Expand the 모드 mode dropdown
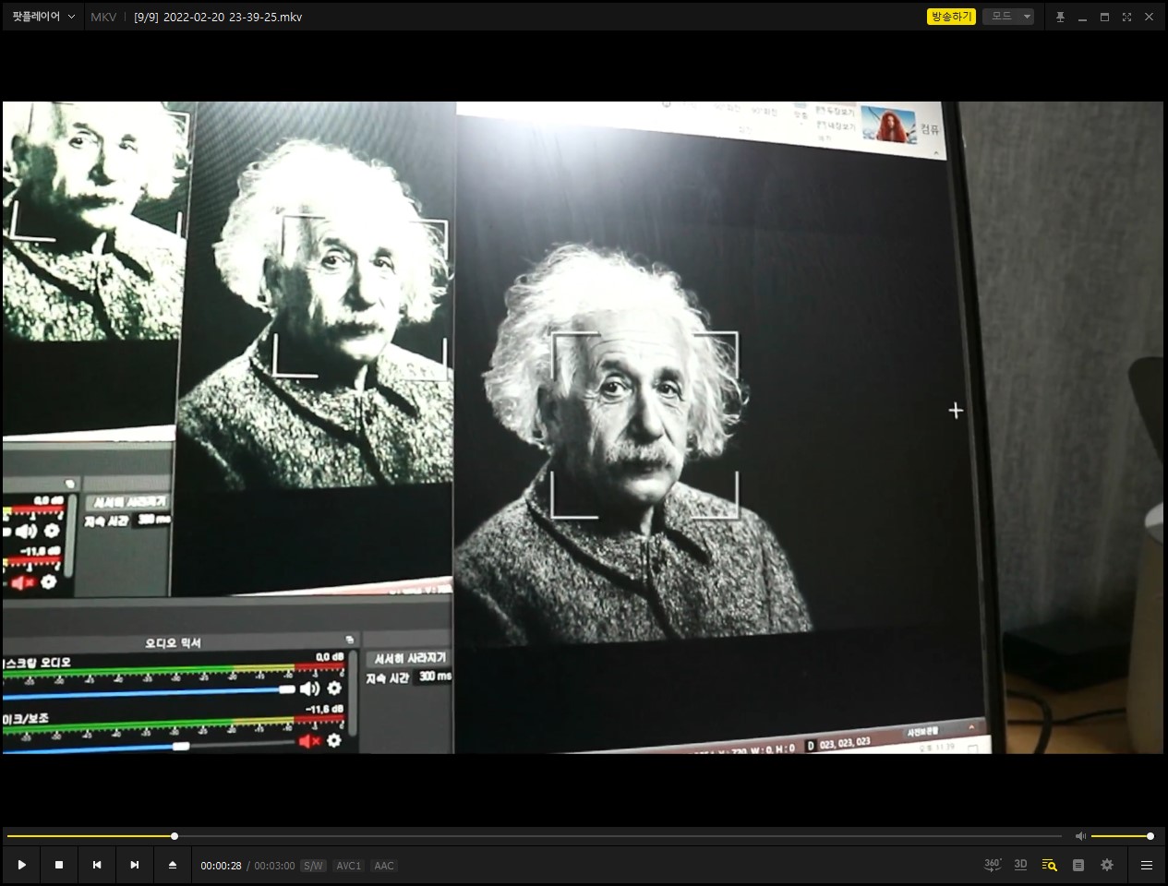1168x886 pixels. (1008, 17)
